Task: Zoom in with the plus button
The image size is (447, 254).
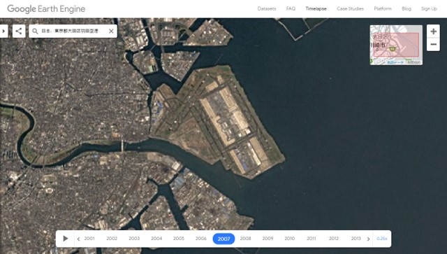Action: (x=433, y=31)
